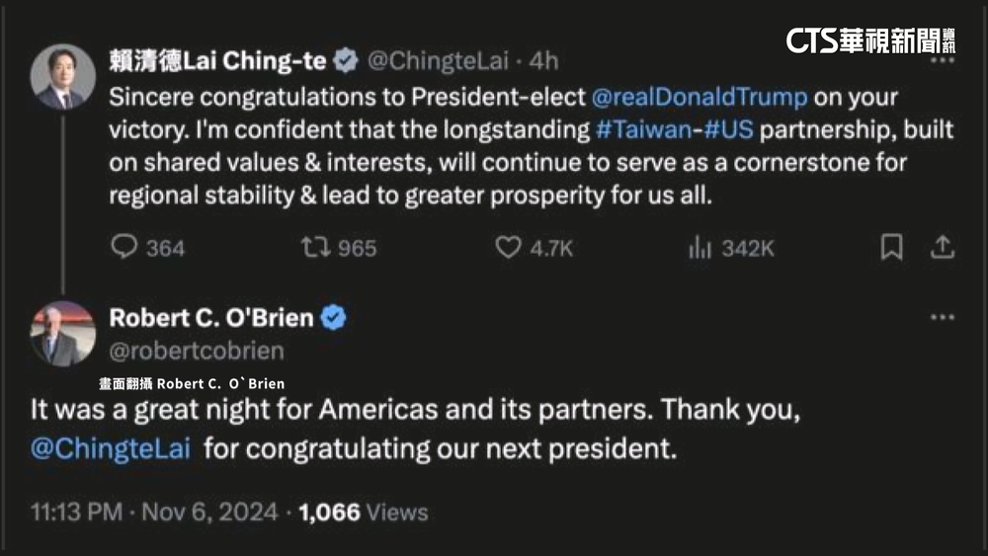The height and width of the screenshot is (556, 988).
Task: Open the @realDonaldTrump mention link
Action: (x=700, y=98)
